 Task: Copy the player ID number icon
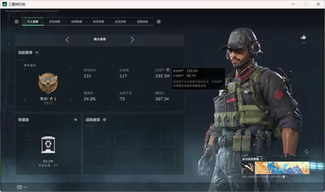pyautogui.click(x=284, y=177)
